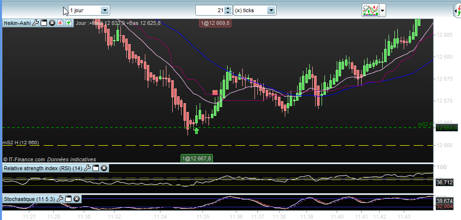Viewport: 461px width, 220px height.
Task: Maximize the Heikin-Ashi price panel
Action: click(44, 23)
